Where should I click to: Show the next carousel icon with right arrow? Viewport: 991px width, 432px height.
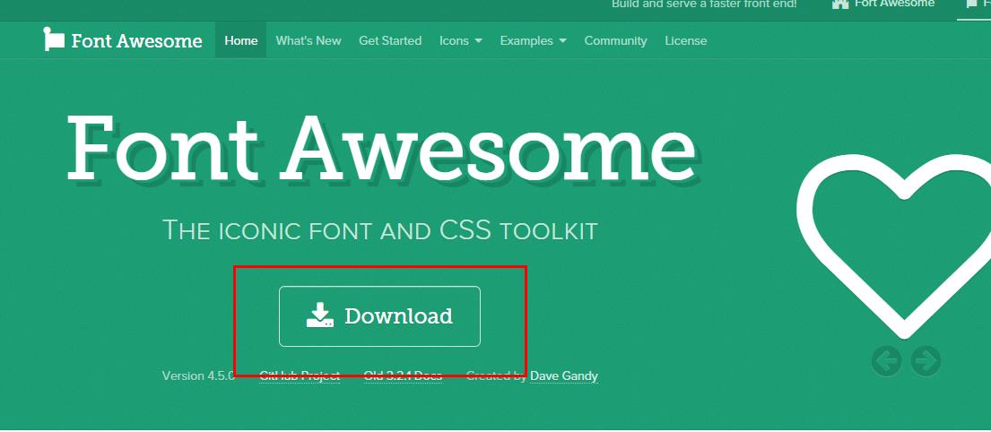[926, 361]
